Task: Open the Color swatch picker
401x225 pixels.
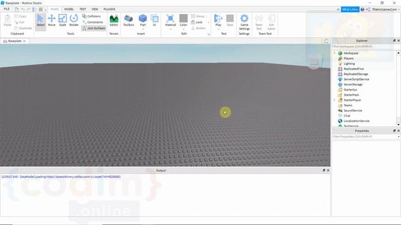Action: coord(184,18)
